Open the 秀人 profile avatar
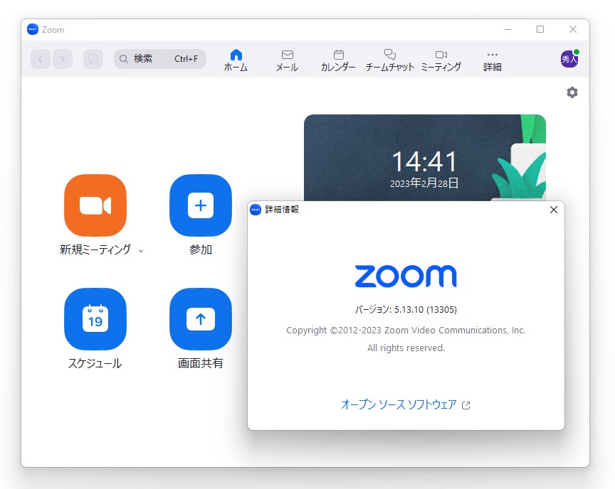615x489 pixels. tap(569, 59)
